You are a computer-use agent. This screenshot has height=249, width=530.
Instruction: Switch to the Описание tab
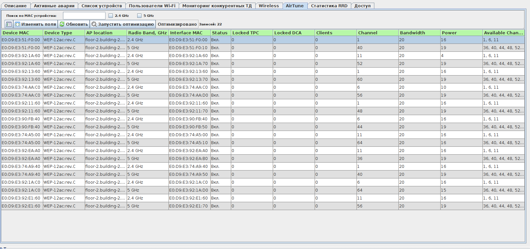coord(16,6)
